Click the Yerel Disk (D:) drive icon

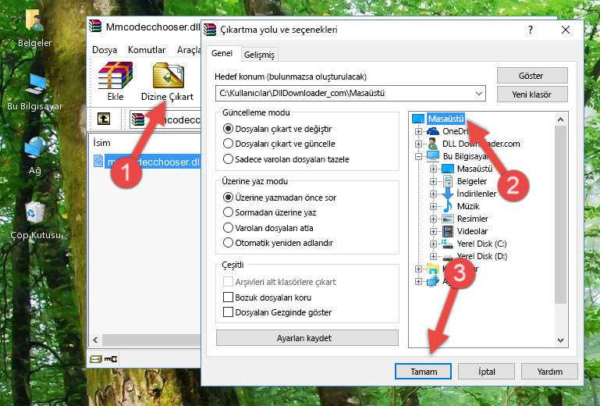coord(447,257)
